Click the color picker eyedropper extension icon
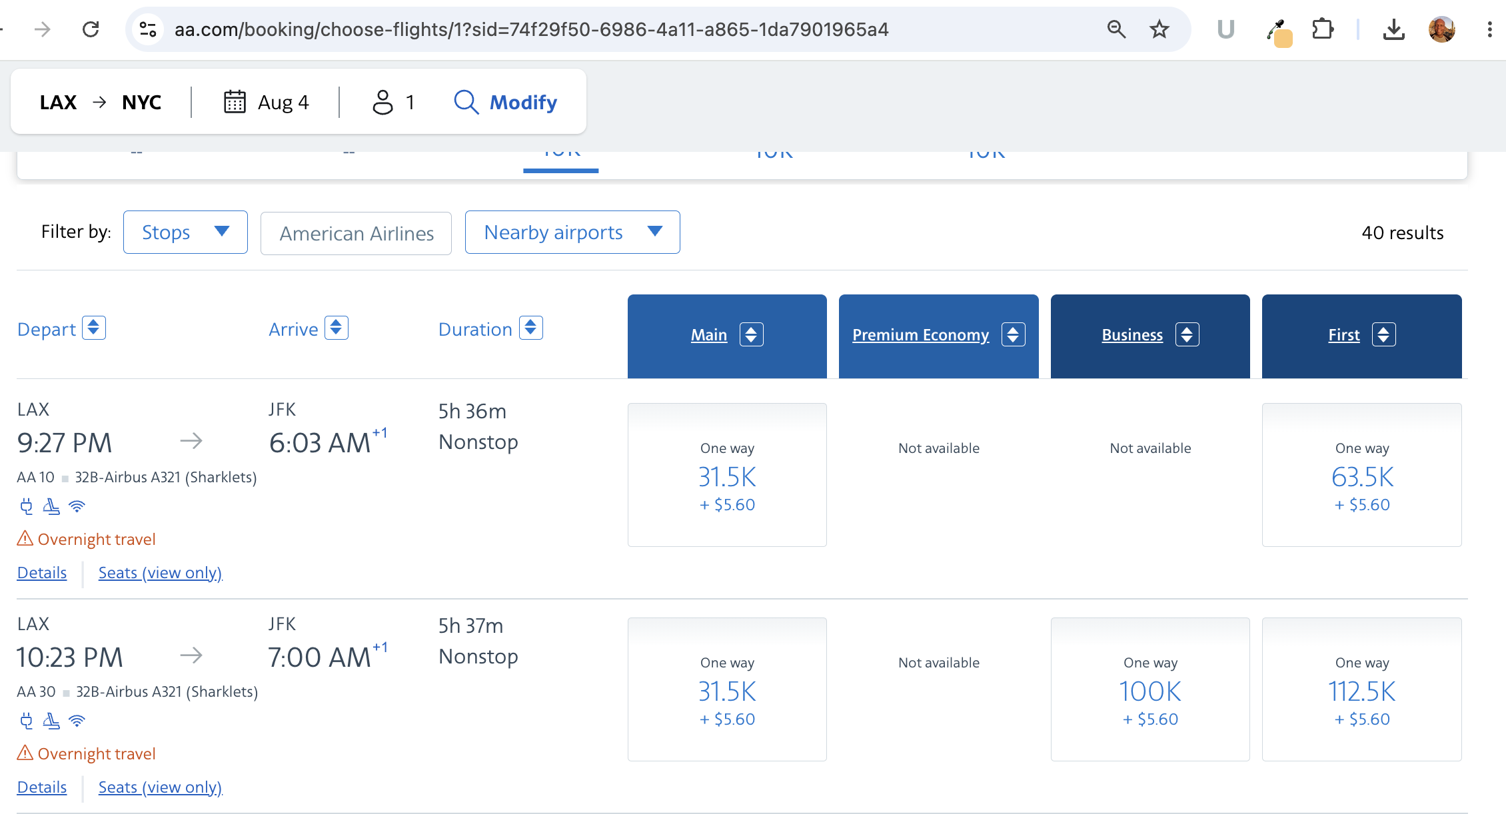This screenshot has height=814, width=1506. tap(1278, 32)
